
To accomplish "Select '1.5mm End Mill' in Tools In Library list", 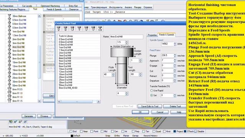I will click(x=65, y=50).
